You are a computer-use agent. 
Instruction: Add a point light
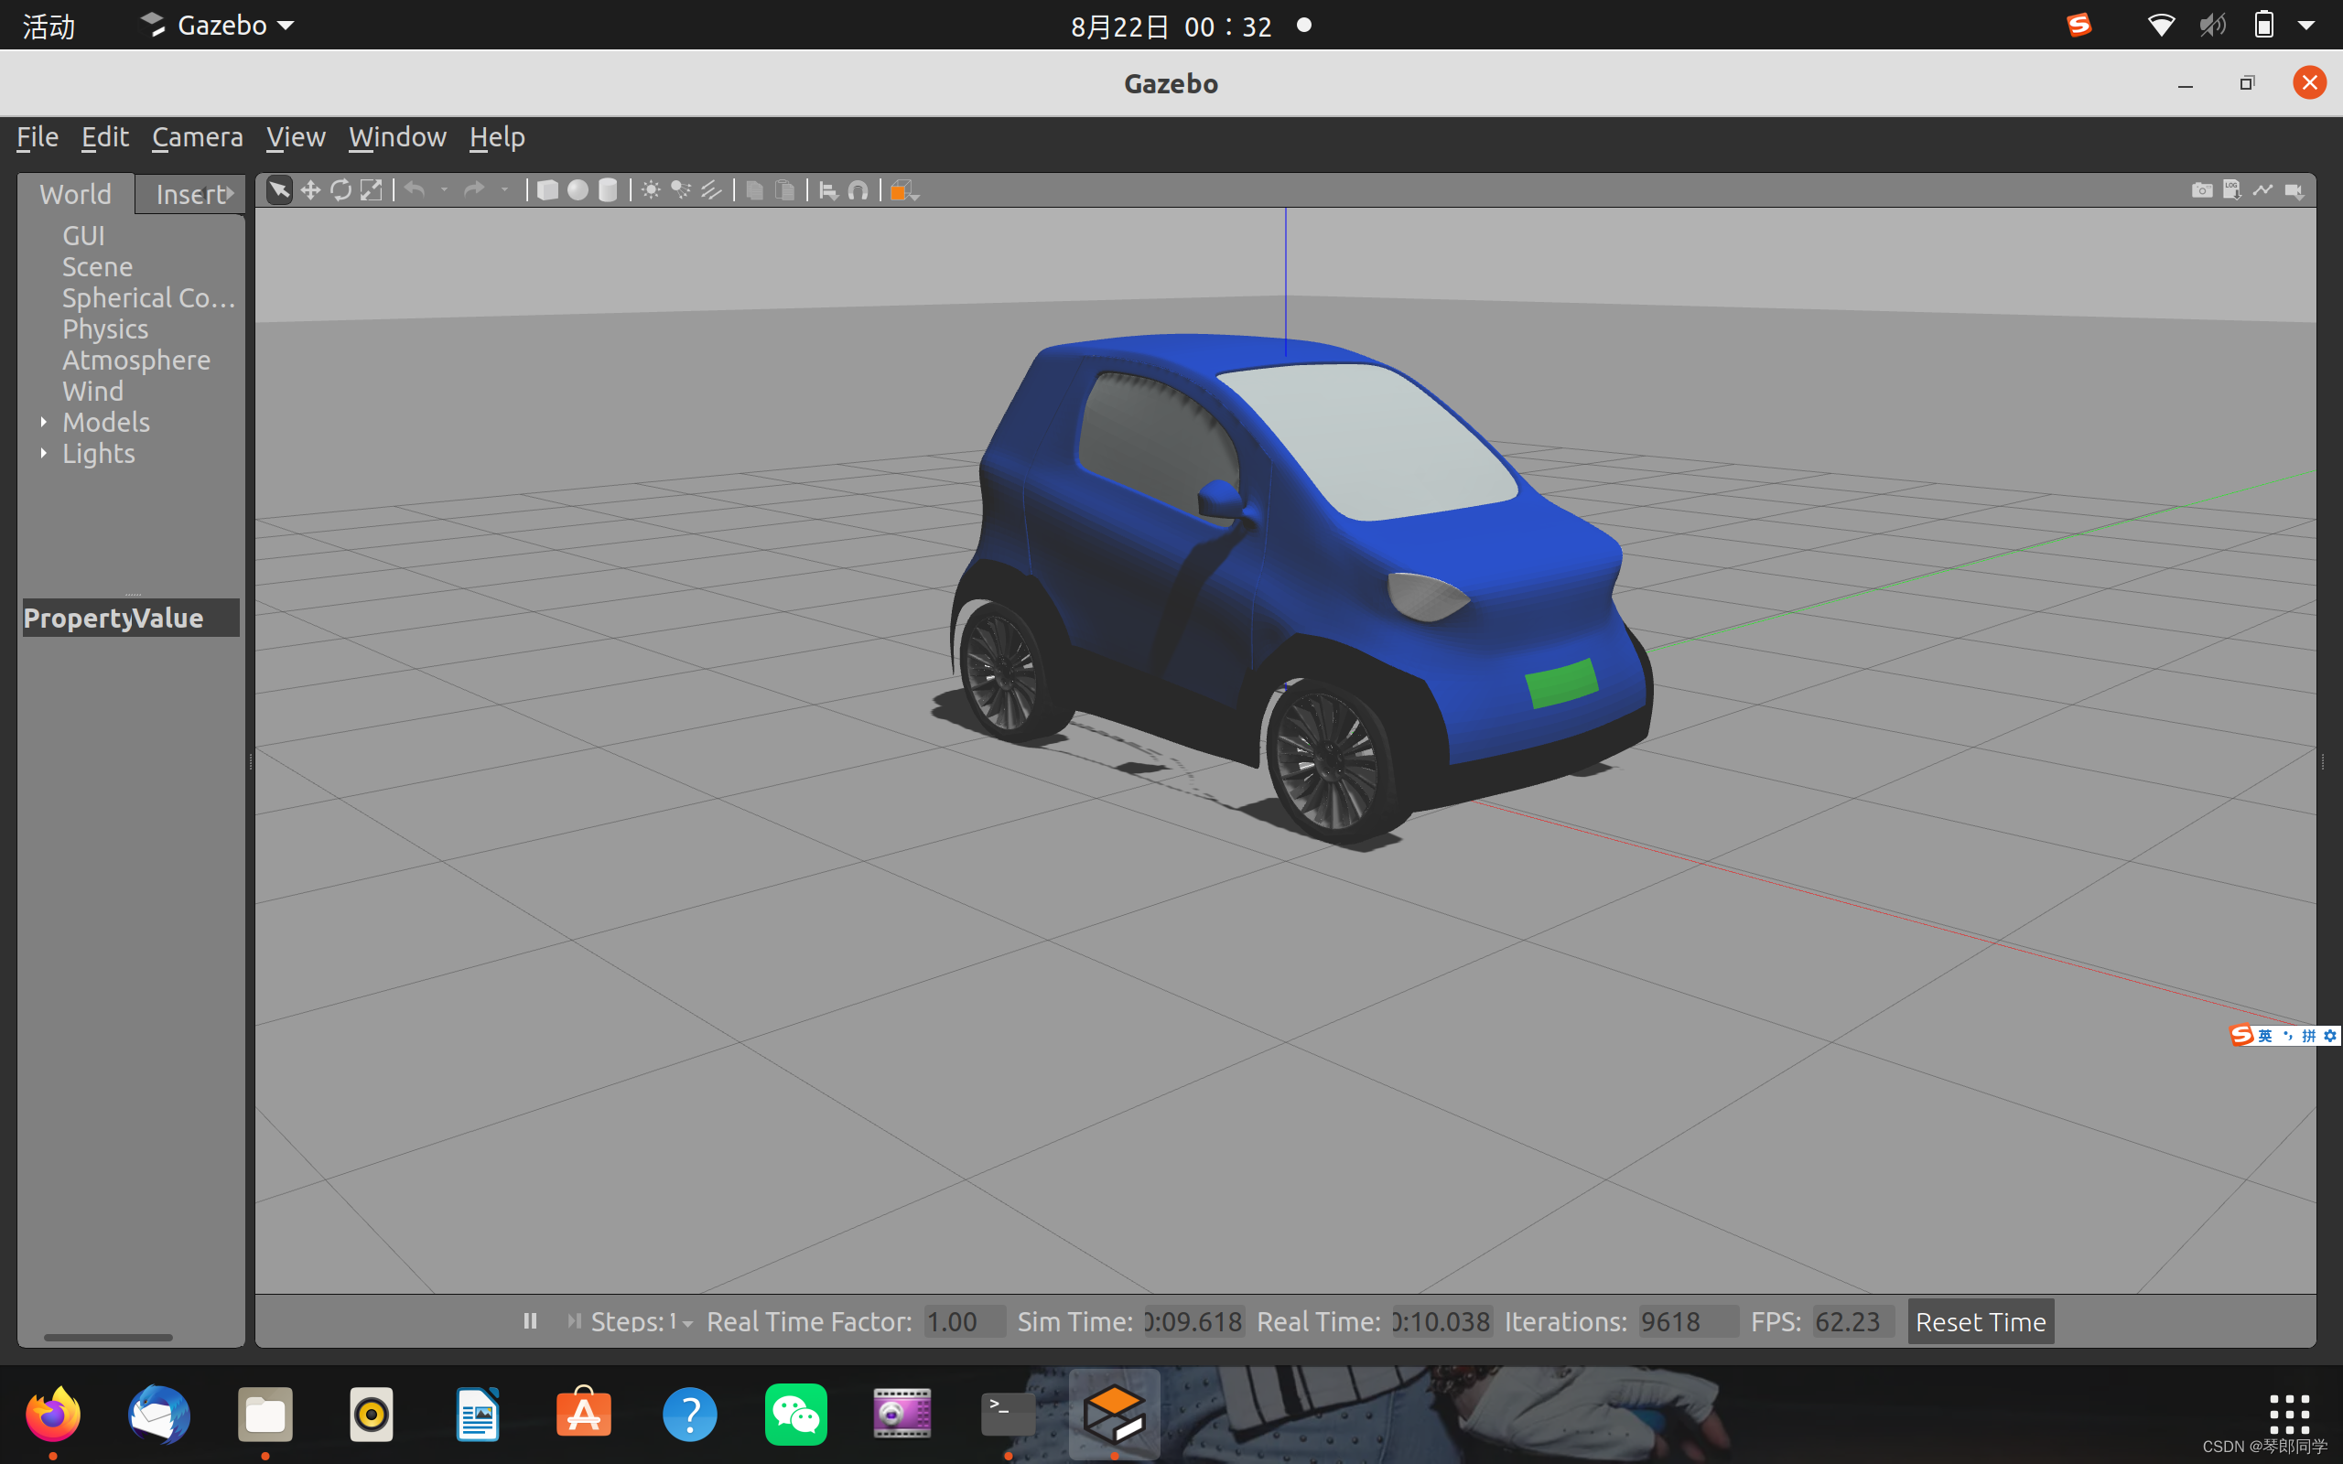(651, 190)
